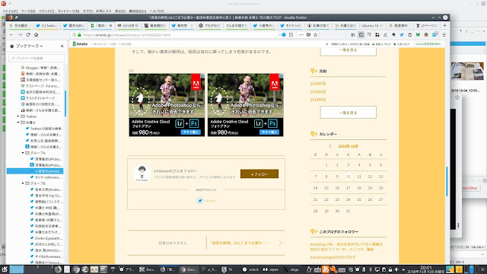Collapse the グループB bookmark folder

pyautogui.click(x=23, y=183)
